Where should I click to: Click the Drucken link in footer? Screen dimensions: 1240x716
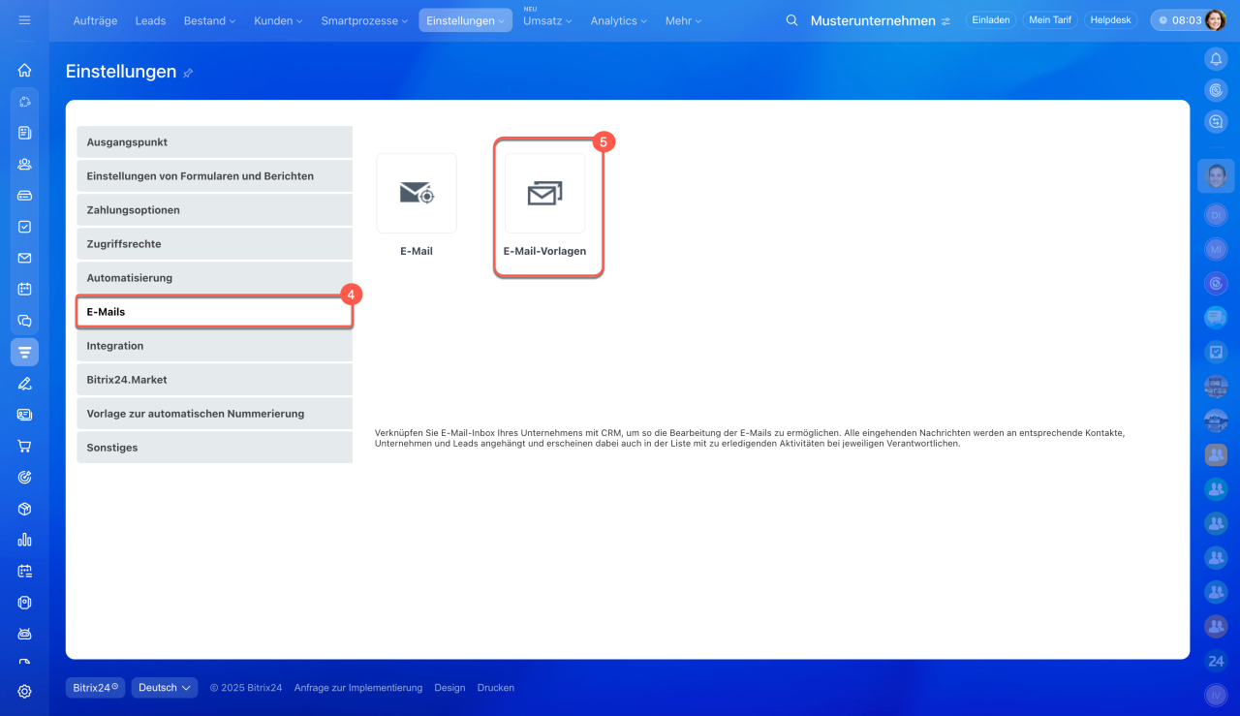click(496, 688)
